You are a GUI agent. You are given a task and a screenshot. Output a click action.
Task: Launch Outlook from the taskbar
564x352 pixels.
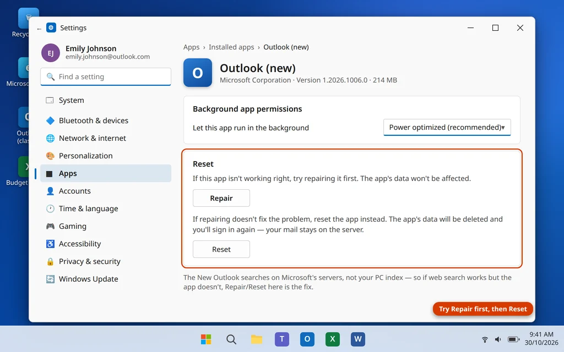point(307,339)
